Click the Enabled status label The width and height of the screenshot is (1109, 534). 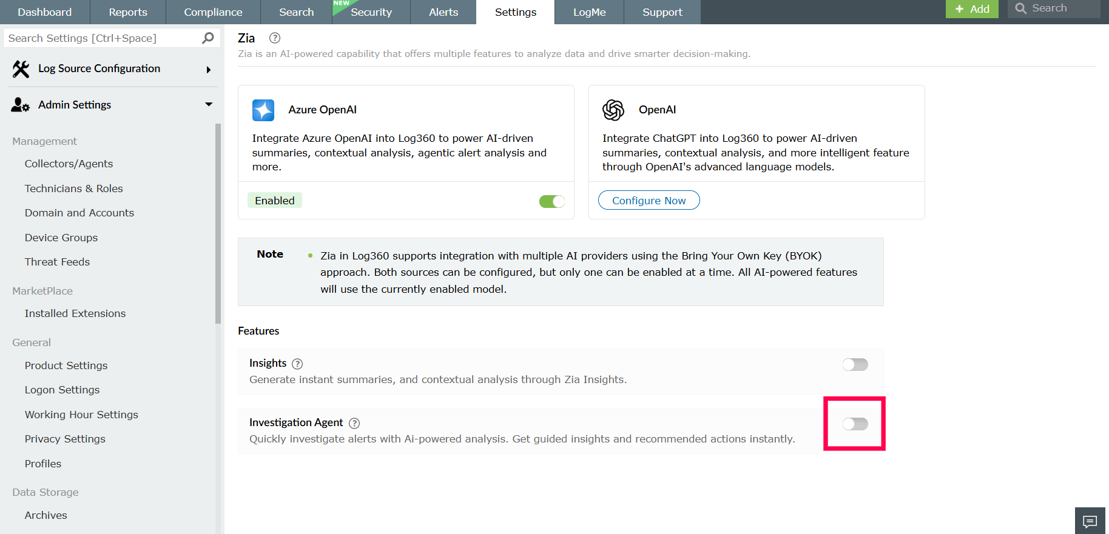click(275, 201)
